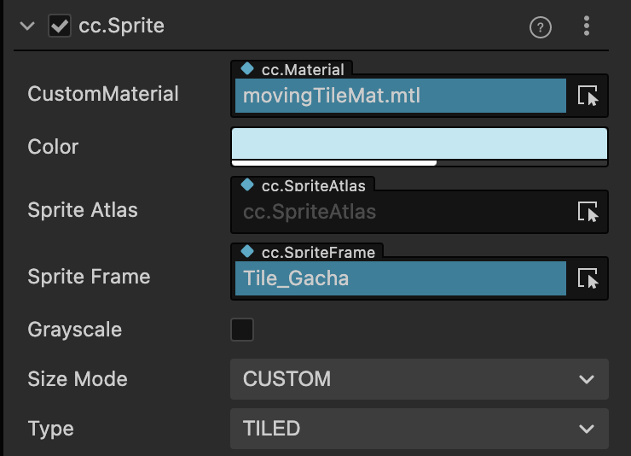Open the cc.Sprite three-dot options menu

pyautogui.click(x=587, y=26)
